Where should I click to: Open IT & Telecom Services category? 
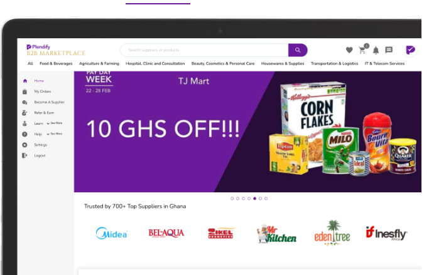384,63
